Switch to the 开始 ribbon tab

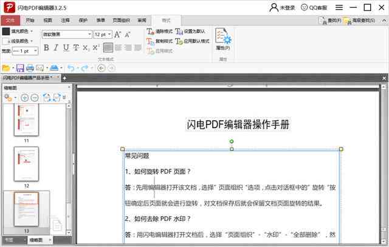point(30,20)
